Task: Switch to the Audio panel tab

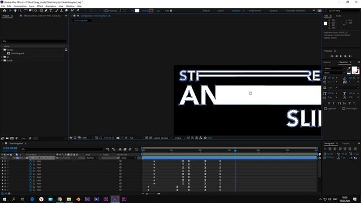Action: (x=338, y=16)
